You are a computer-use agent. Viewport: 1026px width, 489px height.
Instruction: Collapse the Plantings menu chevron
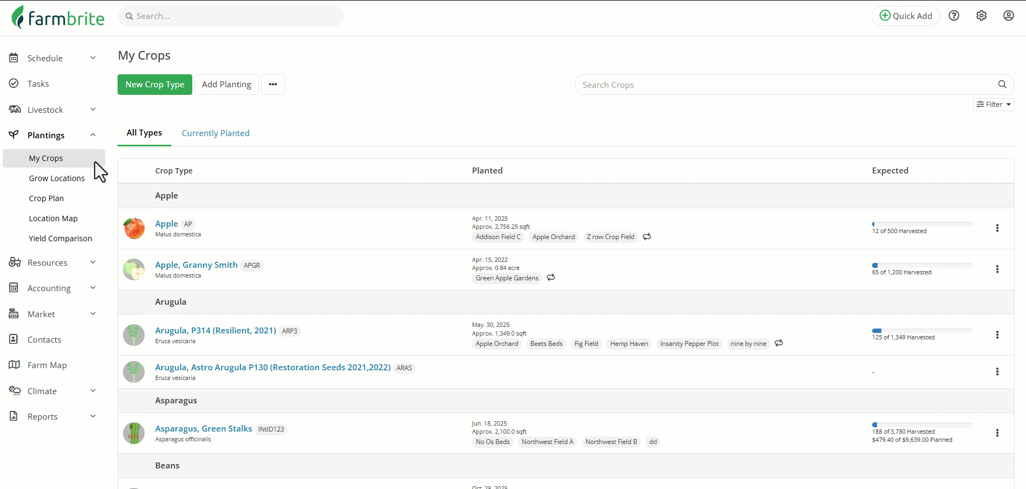(93, 135)
